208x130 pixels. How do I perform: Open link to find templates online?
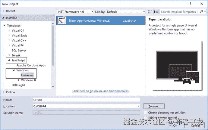click(x=101, y=91)
